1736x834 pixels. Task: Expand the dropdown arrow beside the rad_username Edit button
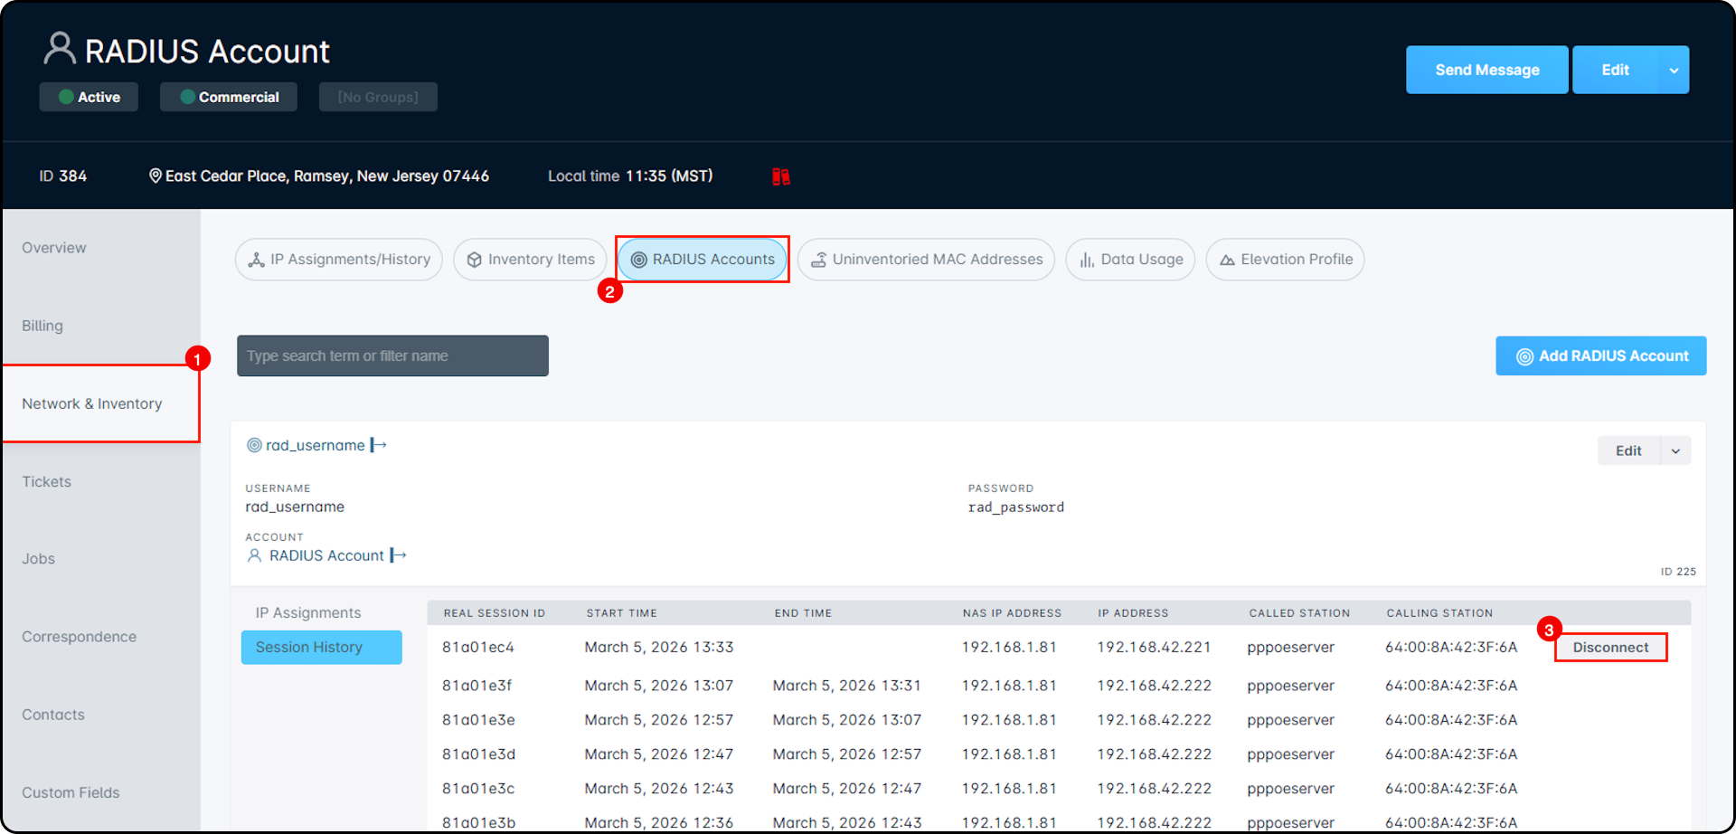point(1675,450)
